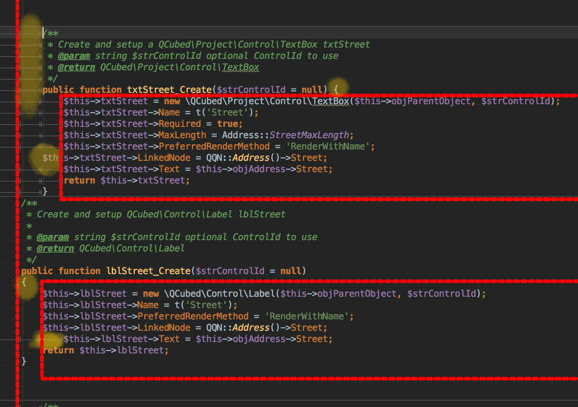Click "@return" tag before QCubed\Project\Control\TextBox
The width and height of the screenshot is (578, 407).
click(x=77, y=67)
